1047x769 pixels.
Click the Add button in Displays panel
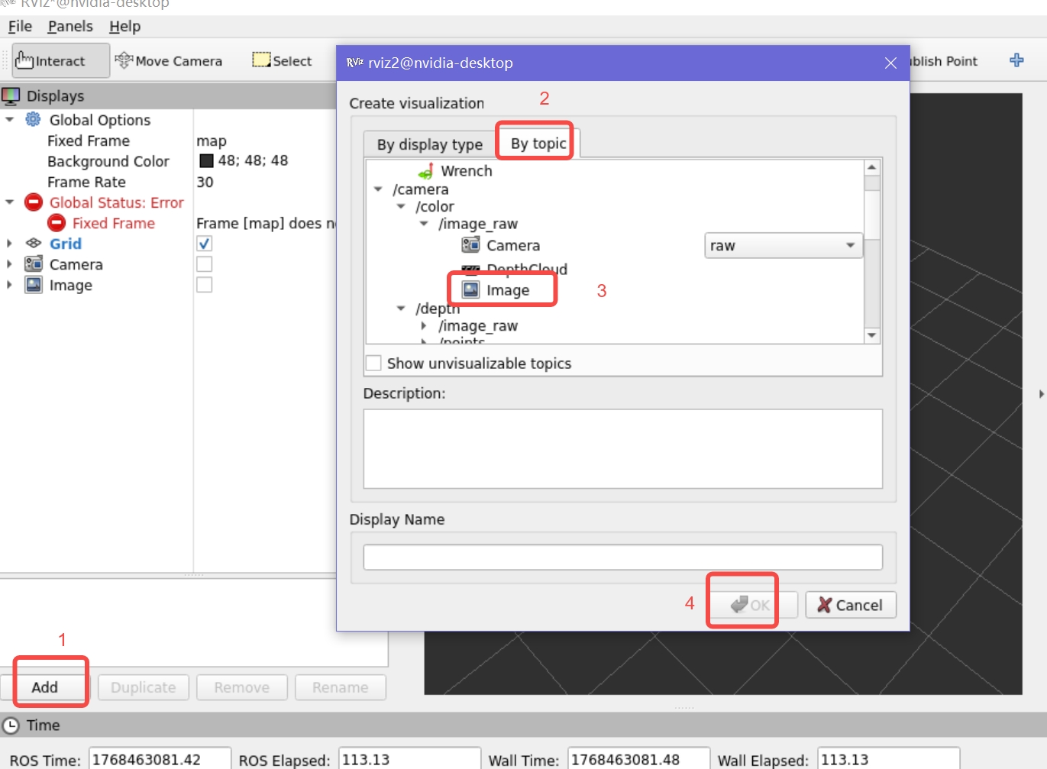tap(45, 687)
